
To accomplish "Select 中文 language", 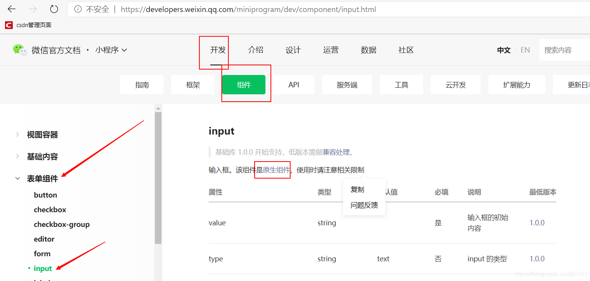I will [x=504, y=50].
